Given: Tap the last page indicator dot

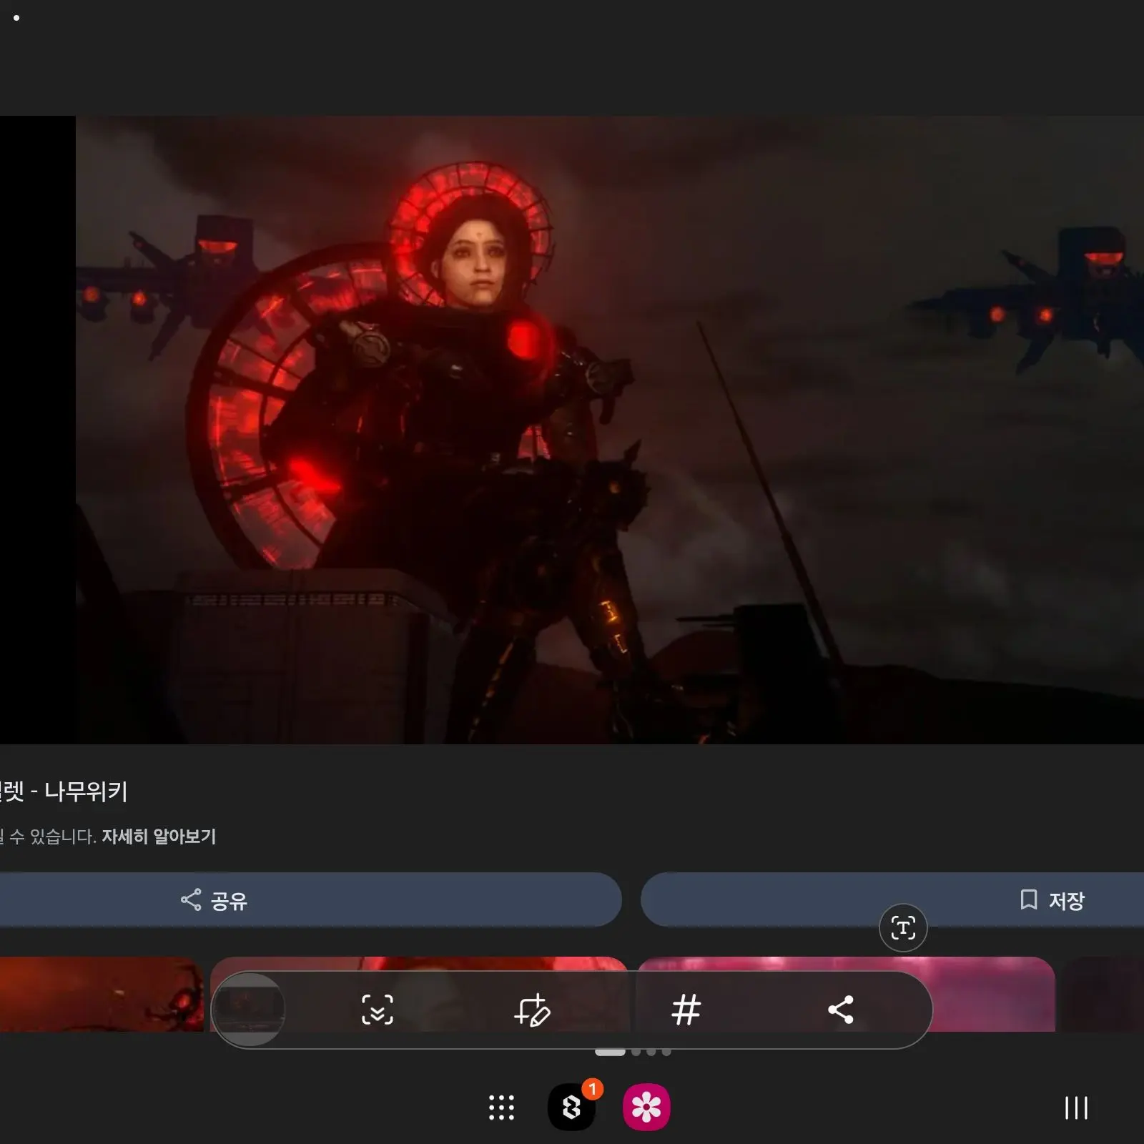Looking at the screenshot, I should 666,1052.
